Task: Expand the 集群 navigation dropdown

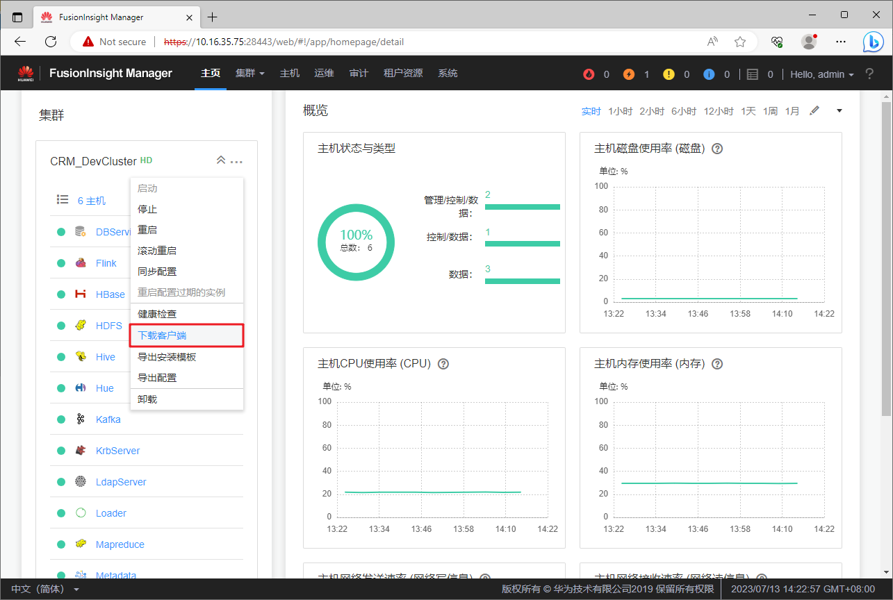Action: tap(250, 74)
